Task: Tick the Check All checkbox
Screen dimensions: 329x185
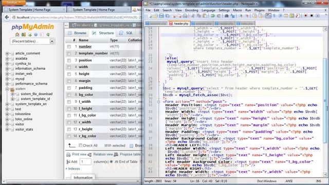Action: point(80,145)
